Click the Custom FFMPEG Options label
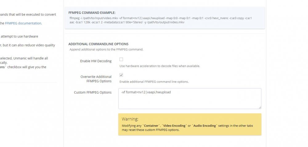Screen dimensions: 308x147 click(x=93, y=92)
